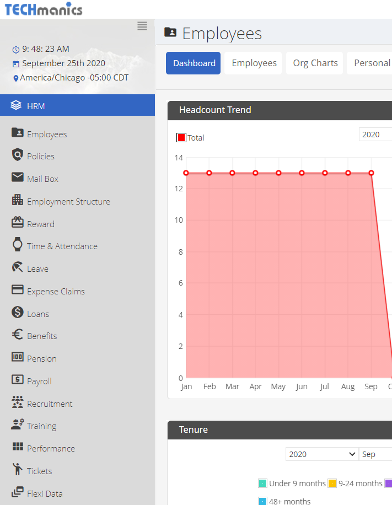Click the Performance grid icon
Viewport: 392px width, 505px height.
pyautogui.click(x=18, y=447)
